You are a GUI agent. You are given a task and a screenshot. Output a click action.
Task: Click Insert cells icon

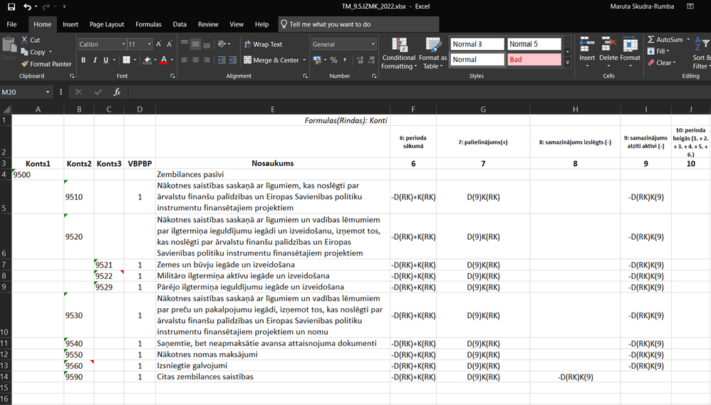pos(587,46)
